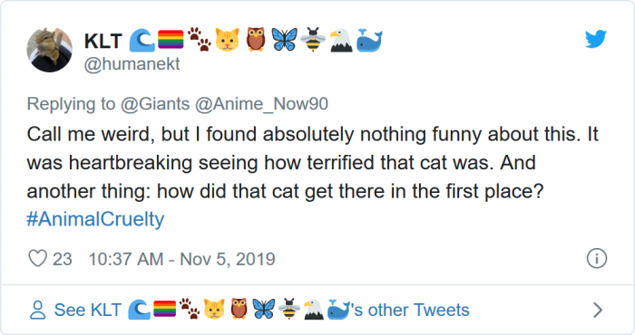Click the 23 likes count
The width and height of the screenshot is (635, 335).
point(63,259)
